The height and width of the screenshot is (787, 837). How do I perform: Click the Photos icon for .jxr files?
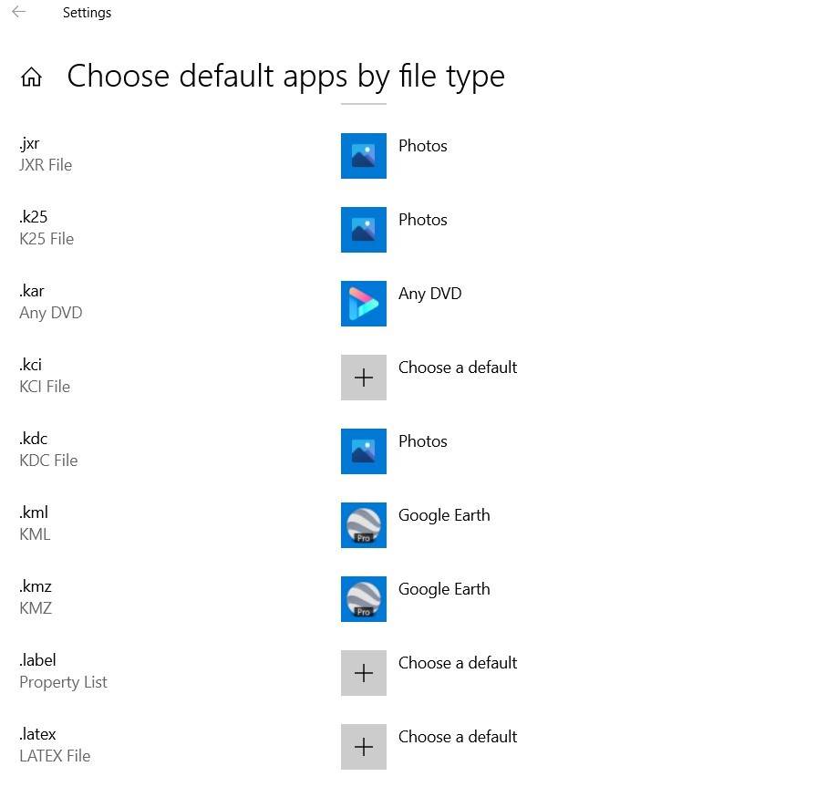(363, 155)
